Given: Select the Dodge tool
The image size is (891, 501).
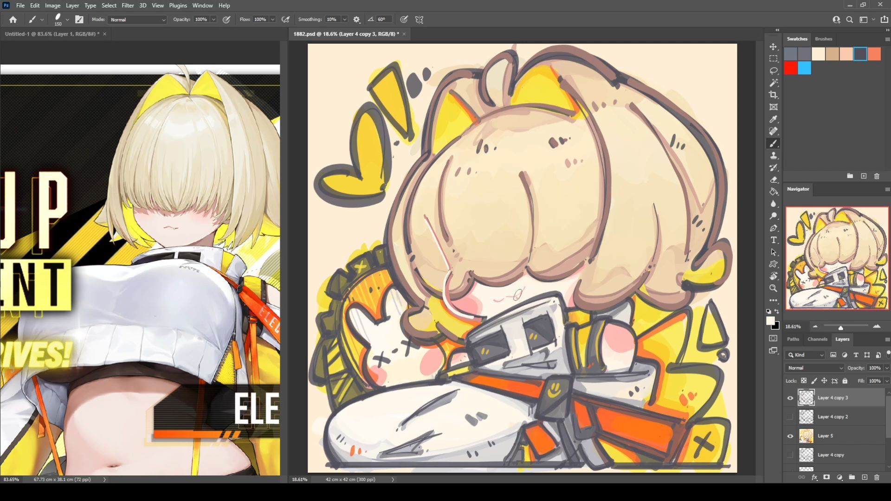Looking at the screenshot, I should click(x=773, y=216).
